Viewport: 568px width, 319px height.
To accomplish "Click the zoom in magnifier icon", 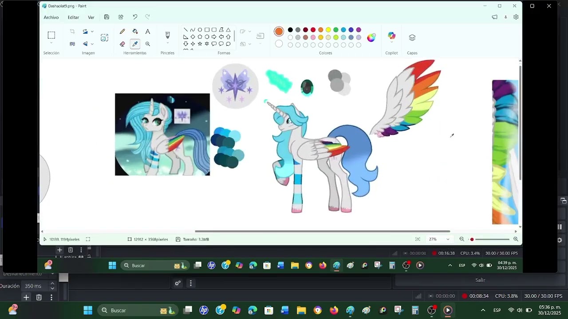I will coord(516,239).
